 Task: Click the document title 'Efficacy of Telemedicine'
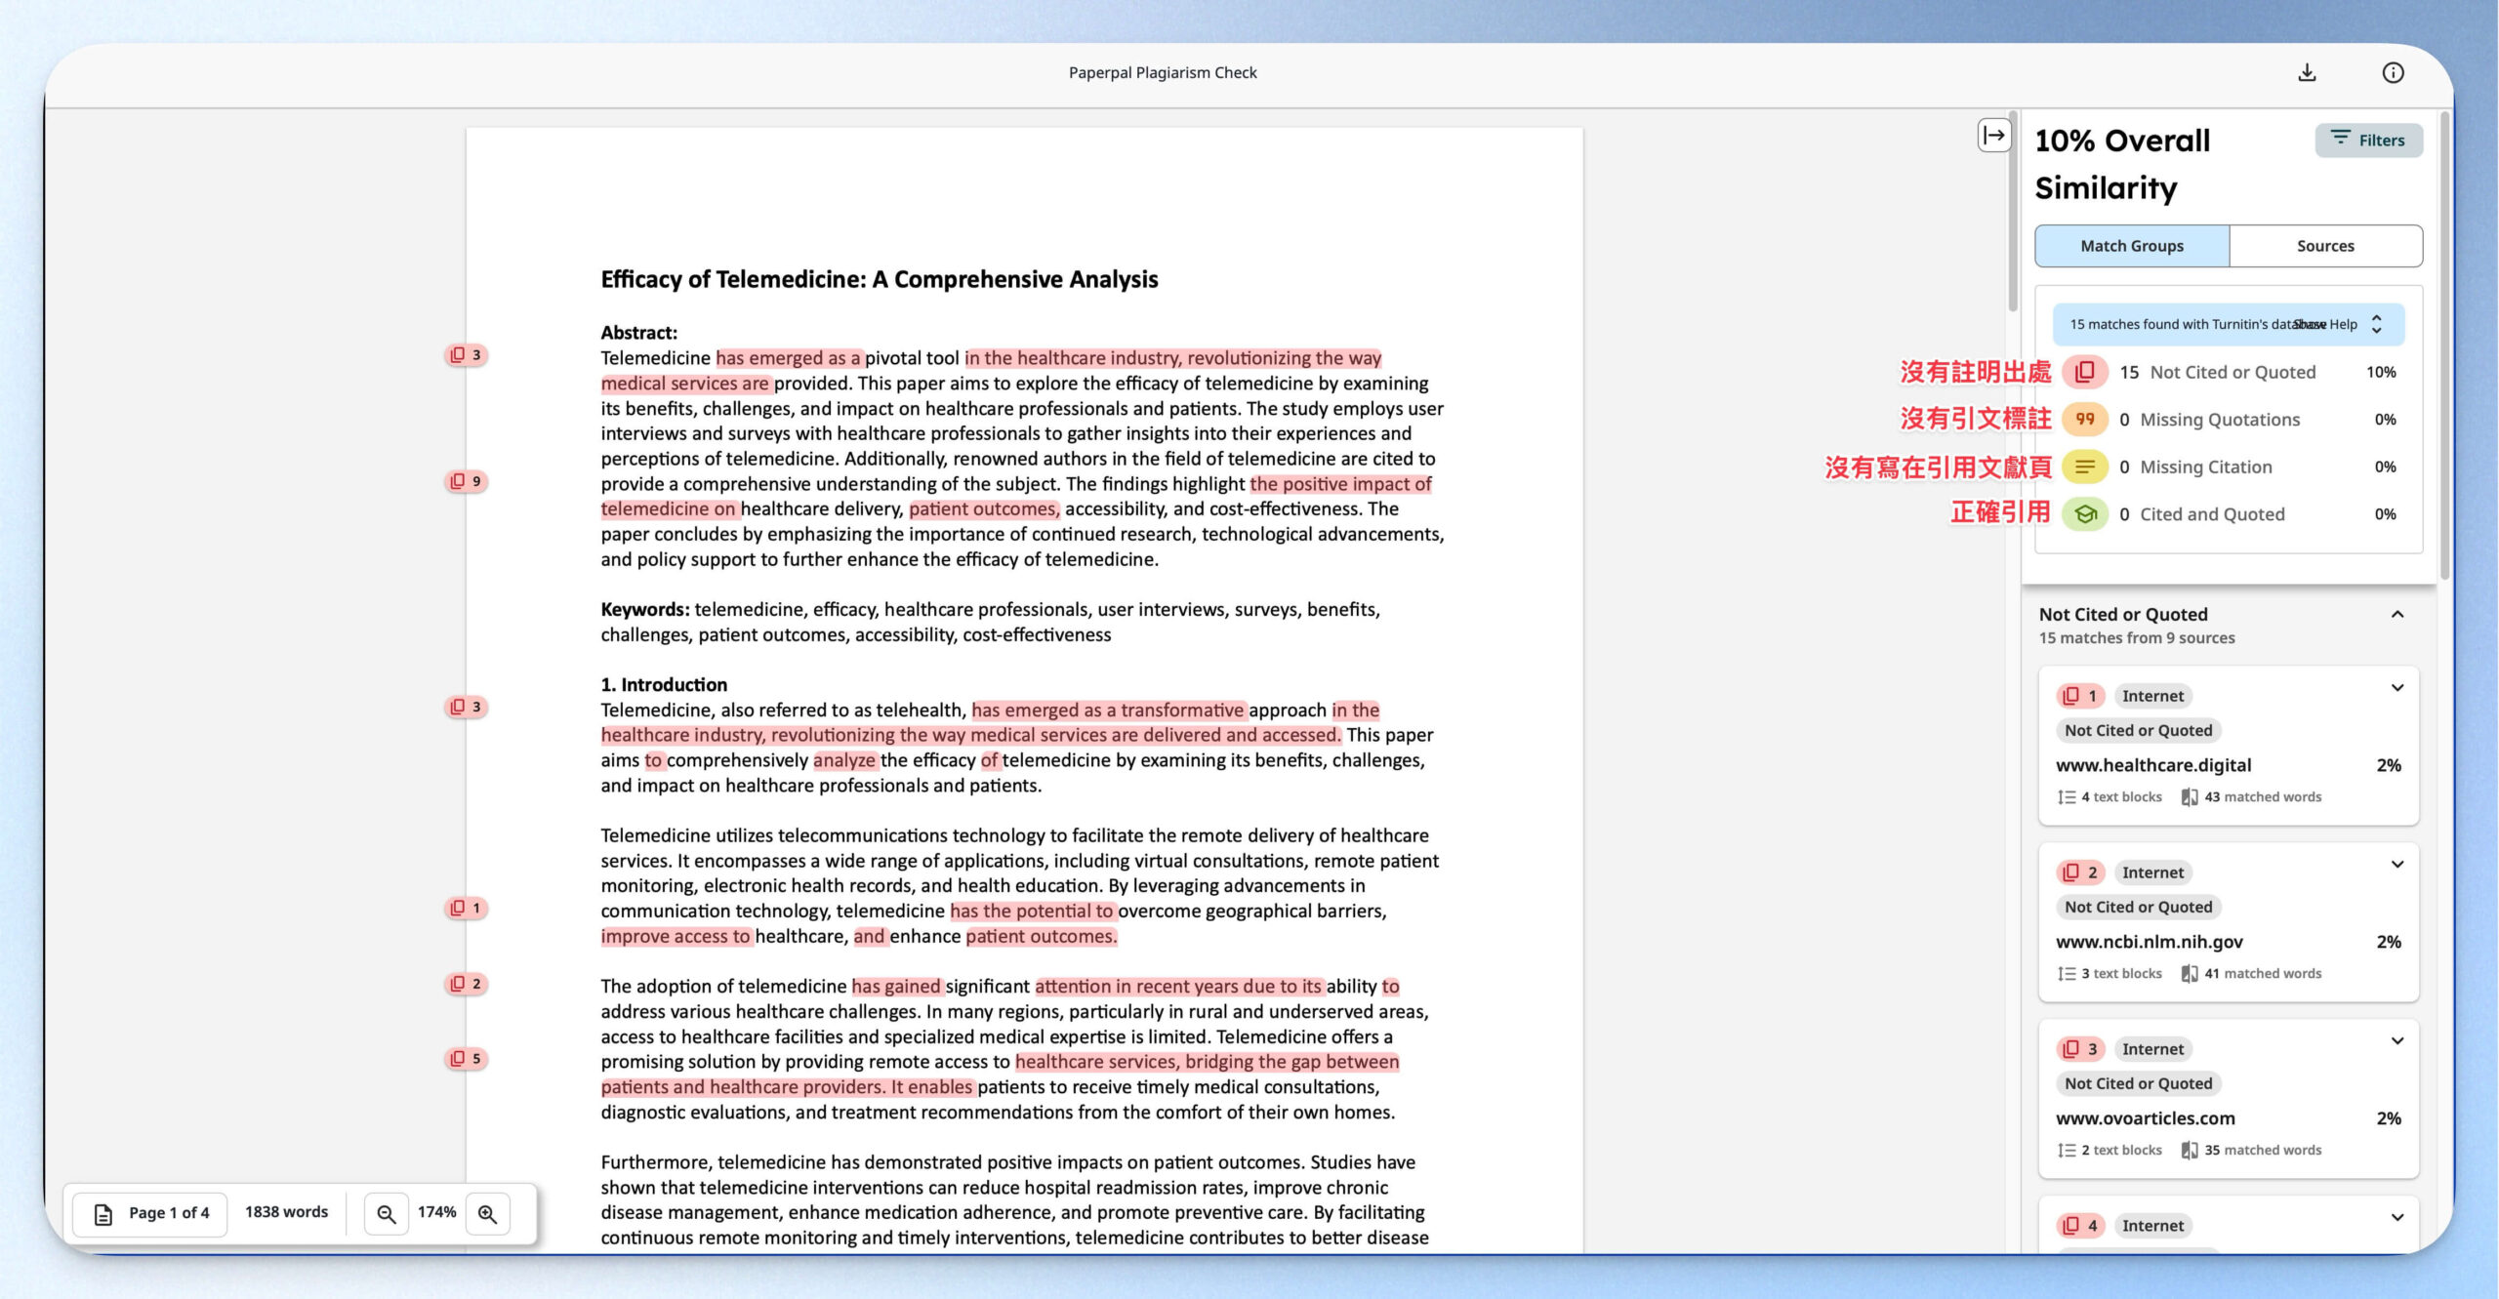pos(880,279)
